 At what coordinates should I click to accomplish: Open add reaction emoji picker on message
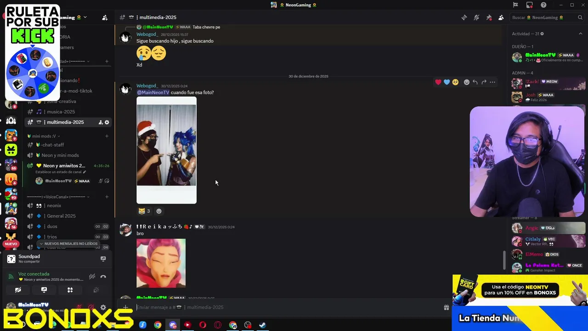[x=467, y=82]
